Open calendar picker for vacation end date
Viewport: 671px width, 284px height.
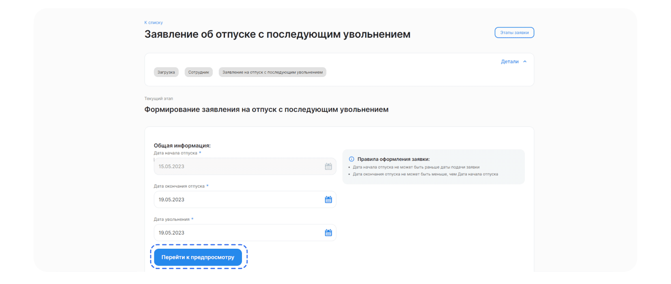[328, 200]
